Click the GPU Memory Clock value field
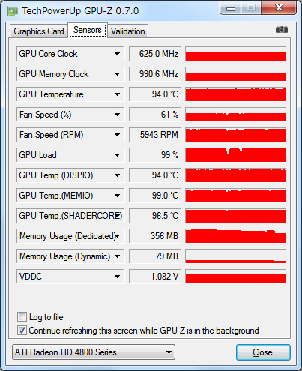 155,74
